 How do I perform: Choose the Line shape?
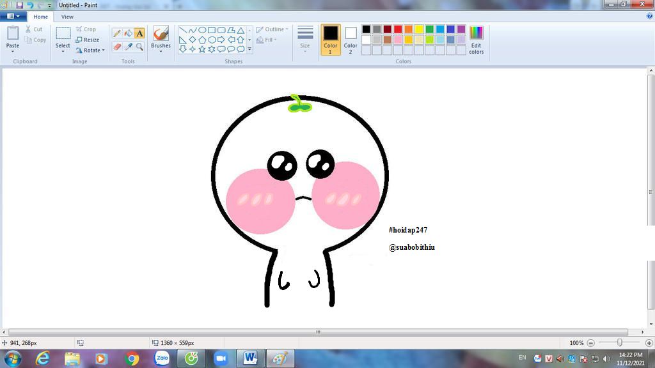click(x=182, y=31)
